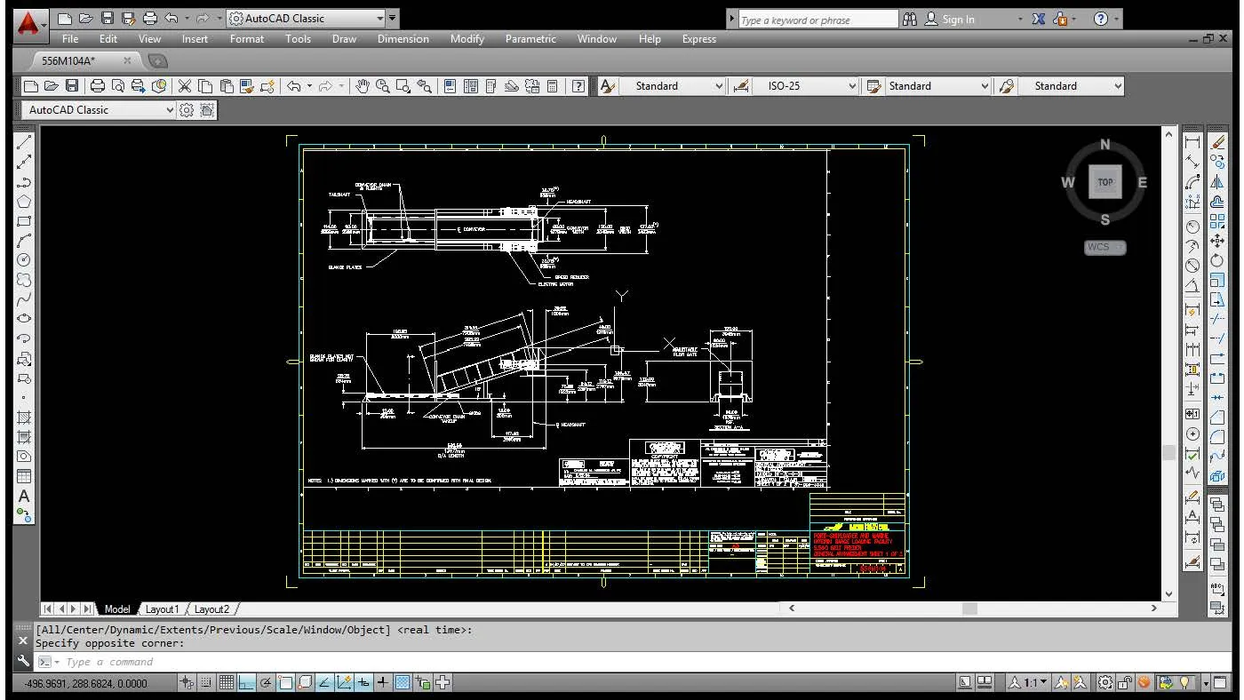Toggle Quick Properties status button
This screenshot has width=1244, height=700.
click(423, 682)
